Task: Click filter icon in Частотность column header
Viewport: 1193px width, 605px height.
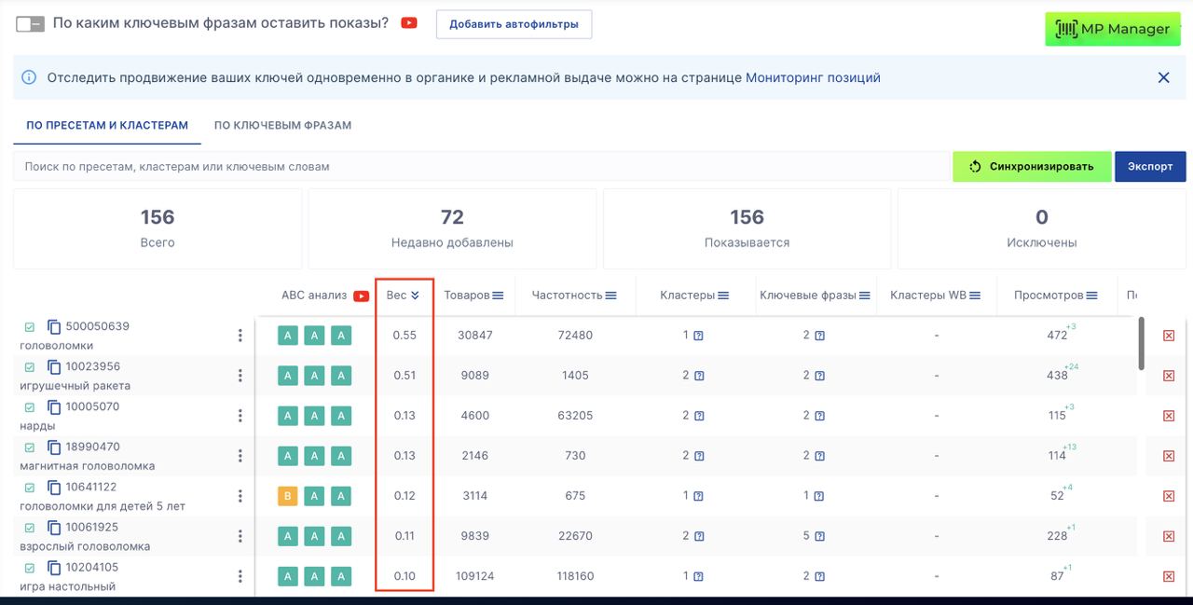Action: (x=610, y=296)
